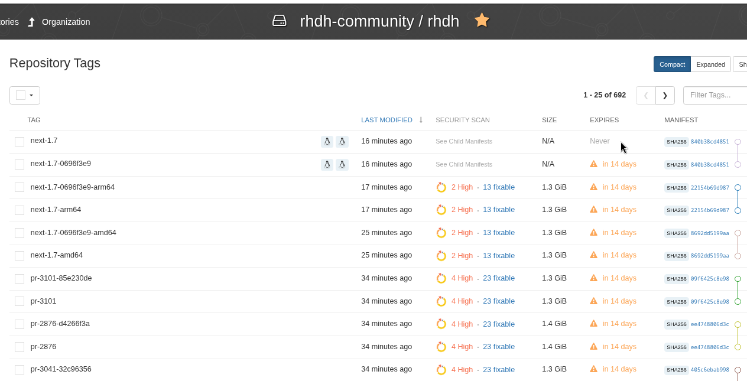Click 'See Child Manifests' for next-1.7-0696f3e9
The image size is (747, 381).
464,164
